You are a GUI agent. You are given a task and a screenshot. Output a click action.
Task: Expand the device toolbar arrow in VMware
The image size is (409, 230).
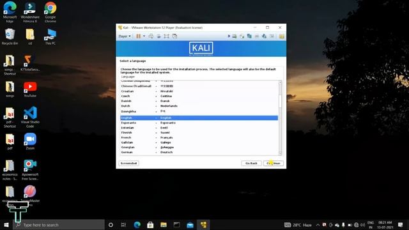pyautogui.click(x=229, y=36)
